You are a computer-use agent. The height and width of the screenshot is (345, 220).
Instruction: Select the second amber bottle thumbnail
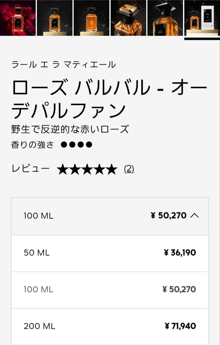pyautogui.click(x=55, y=18)
